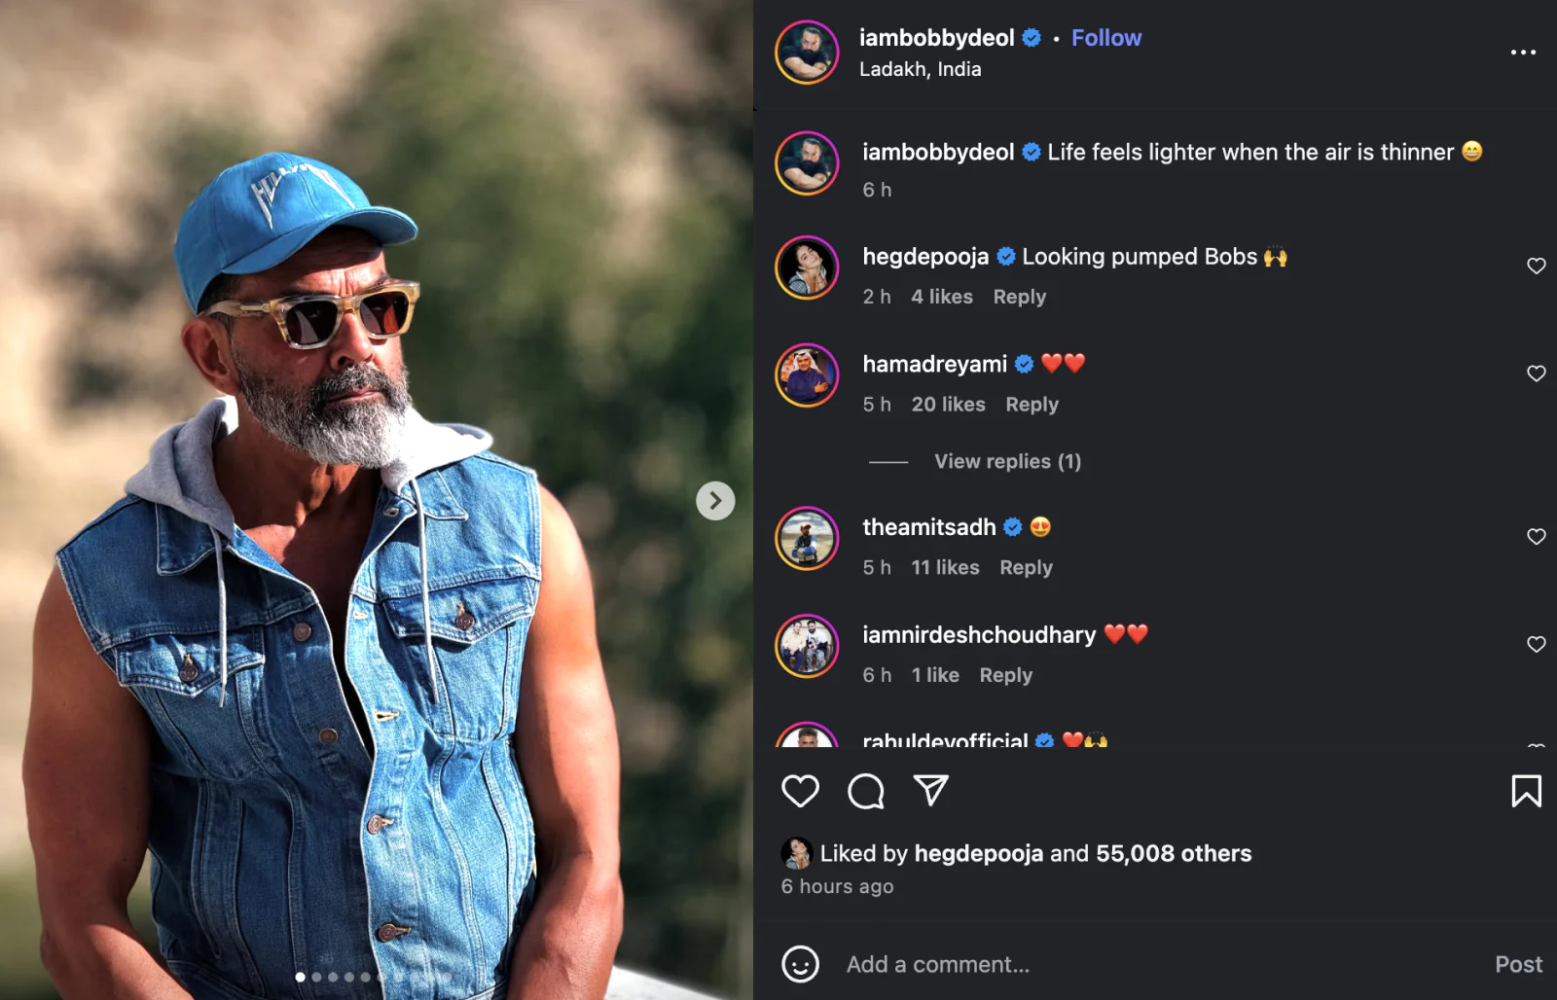Go to the next photo in the carousel
Screen dimensions: 1557x1000
point(715,501)
